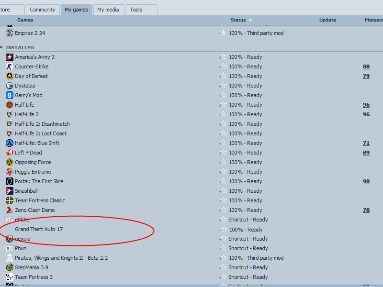Select the Team Fortress 3 game name
Image resolution: width=383 pixels, height=287 pixels.
34,277
